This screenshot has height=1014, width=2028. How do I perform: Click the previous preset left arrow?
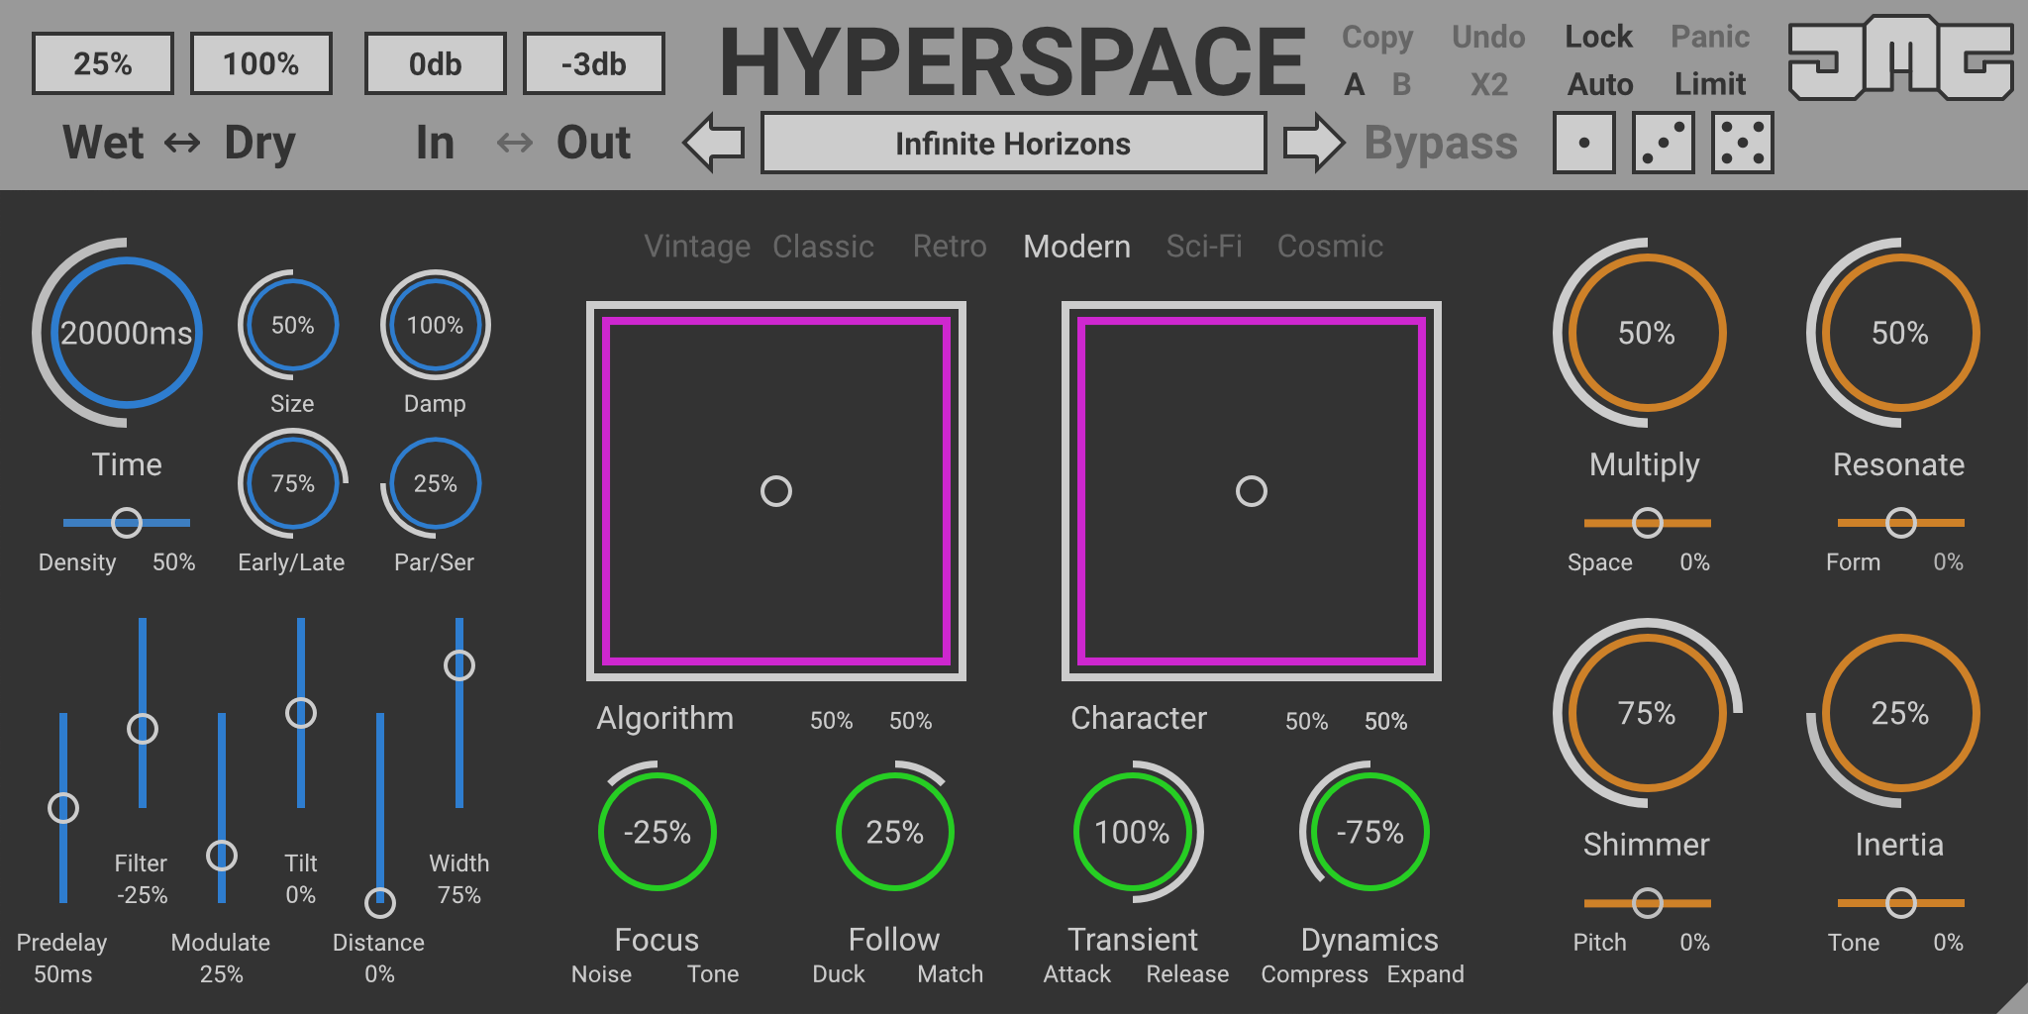click(x=714, y=143)
